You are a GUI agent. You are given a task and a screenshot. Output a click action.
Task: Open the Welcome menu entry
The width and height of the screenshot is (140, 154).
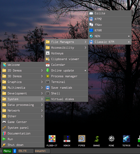[23, 65]
